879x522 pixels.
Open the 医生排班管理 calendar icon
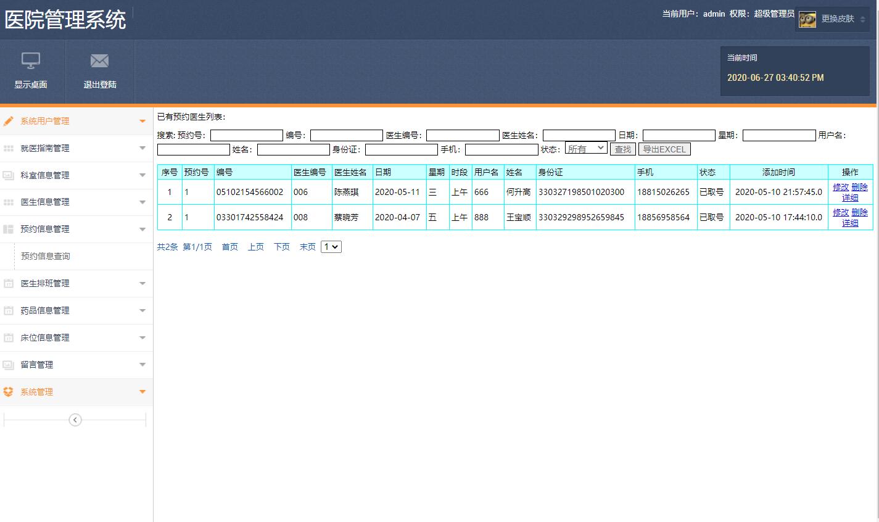8,283
